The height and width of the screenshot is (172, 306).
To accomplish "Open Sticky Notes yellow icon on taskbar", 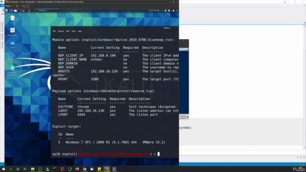I will coord(99,169).
